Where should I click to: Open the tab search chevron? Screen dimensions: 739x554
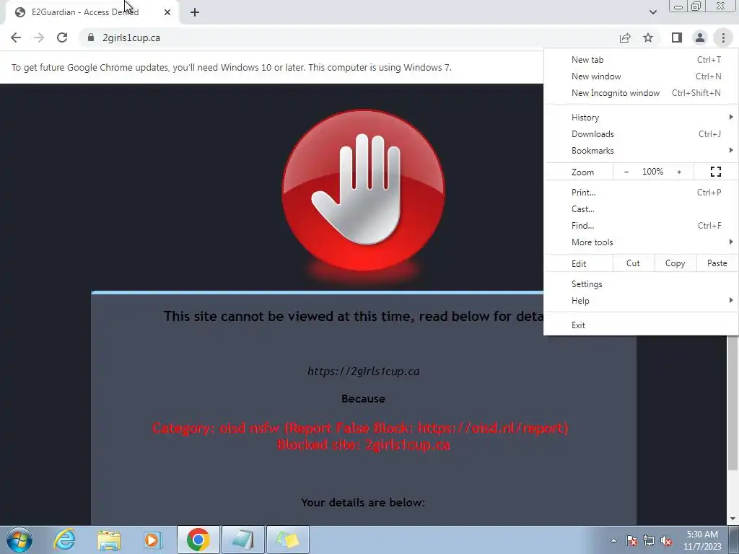(652, 12)
